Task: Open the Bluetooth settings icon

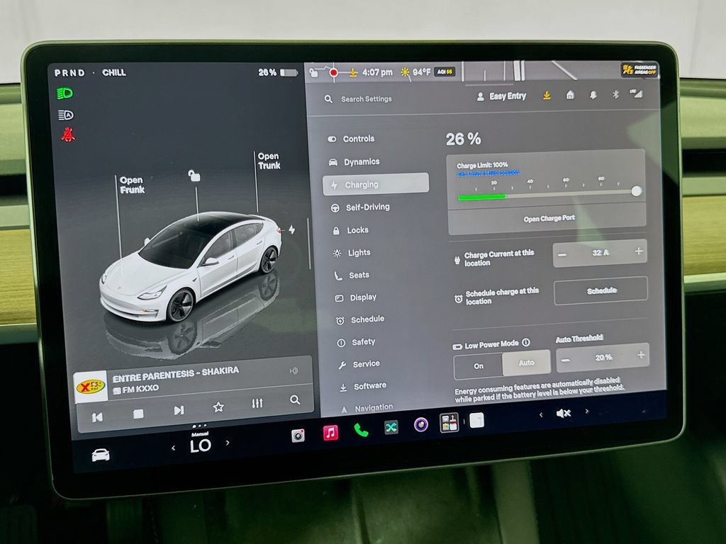Action: click(616, 94)
